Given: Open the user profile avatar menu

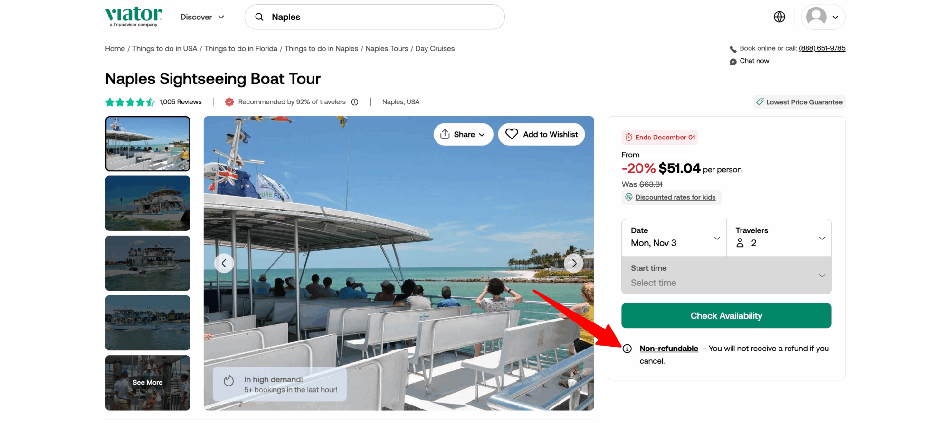Looking at the screenshot, I should (823, 17).
